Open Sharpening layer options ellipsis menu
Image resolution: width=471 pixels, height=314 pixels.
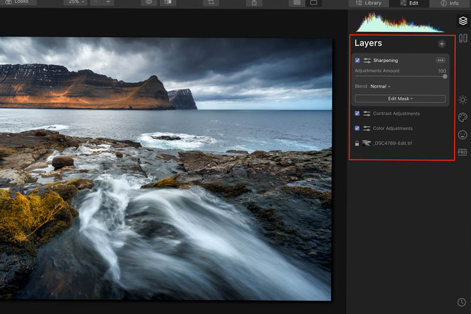click(x=440, y=60)
